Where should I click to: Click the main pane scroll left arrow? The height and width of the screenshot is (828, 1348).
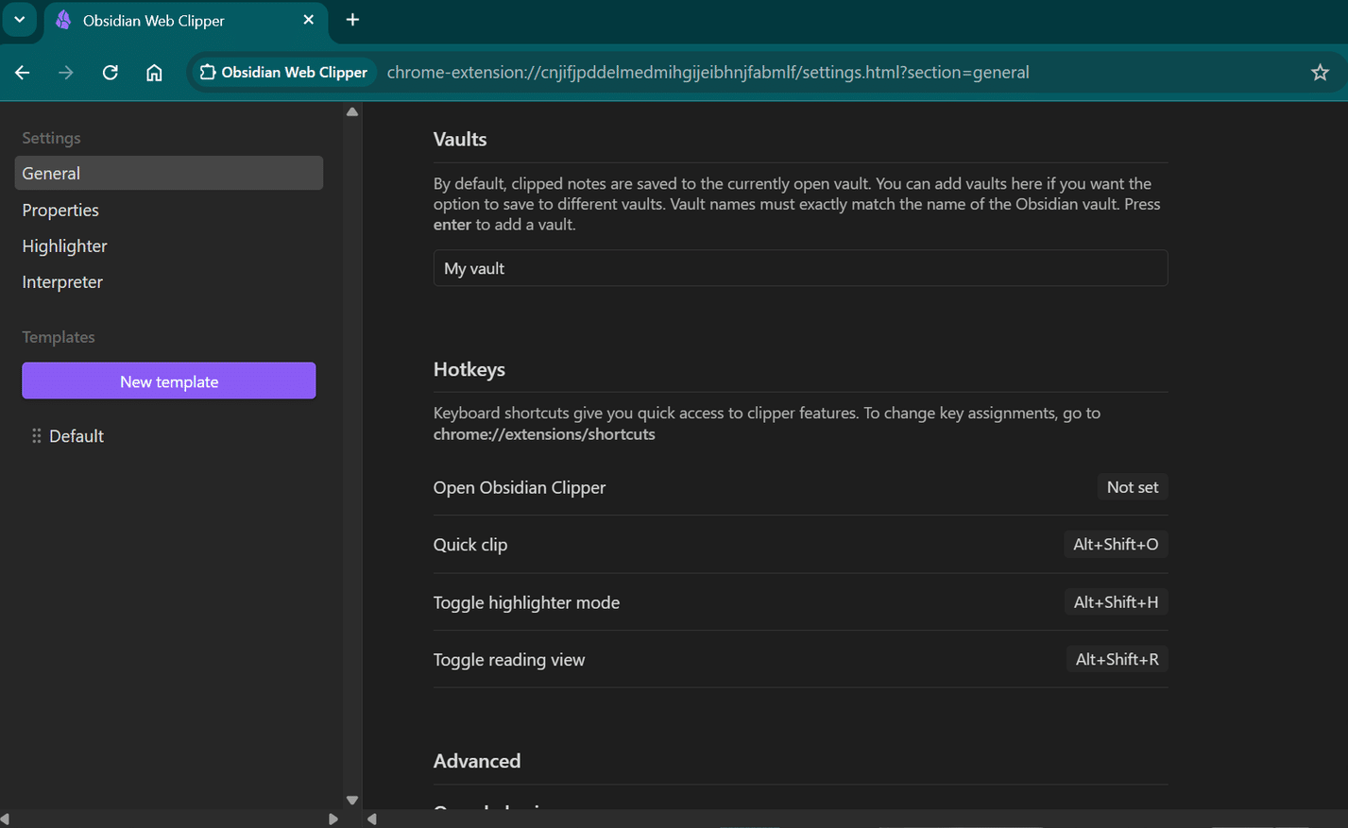click(372, 819)
